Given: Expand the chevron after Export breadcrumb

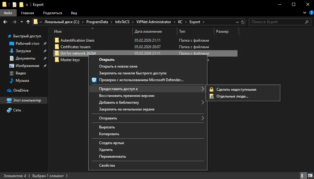Looking at the screenshot, I should (203, 22).
